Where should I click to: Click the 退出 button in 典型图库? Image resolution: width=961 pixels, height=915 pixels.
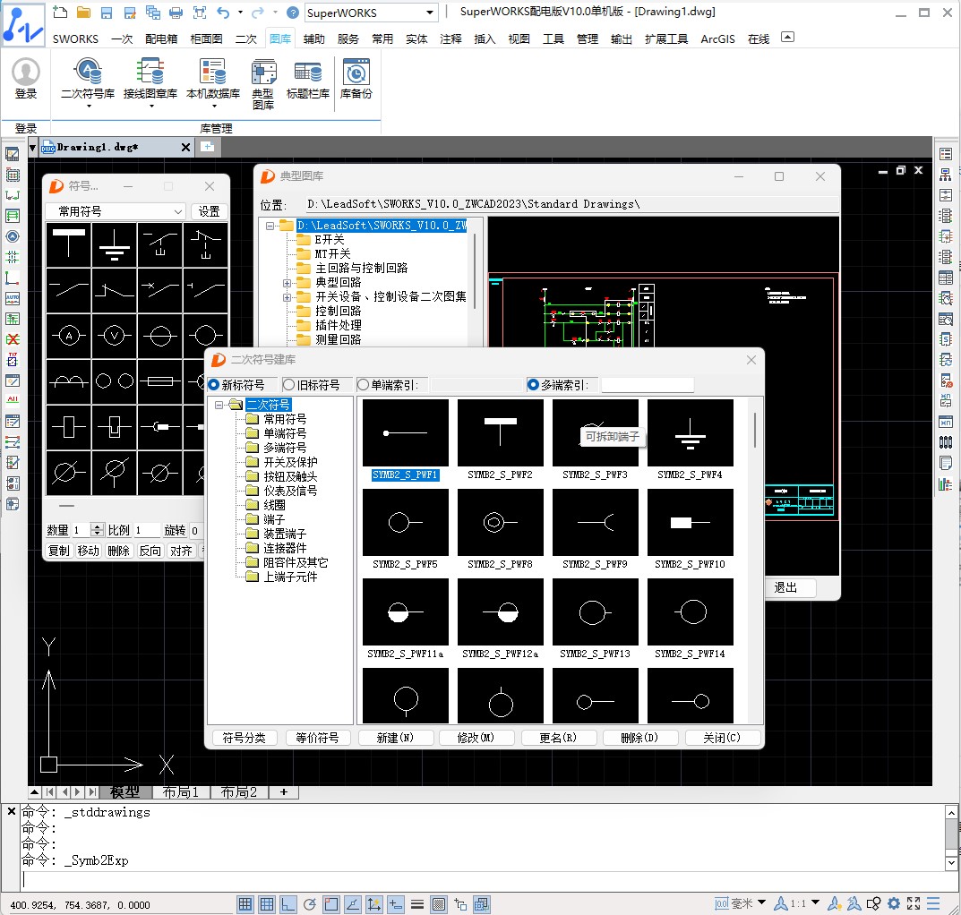[785, 587]
